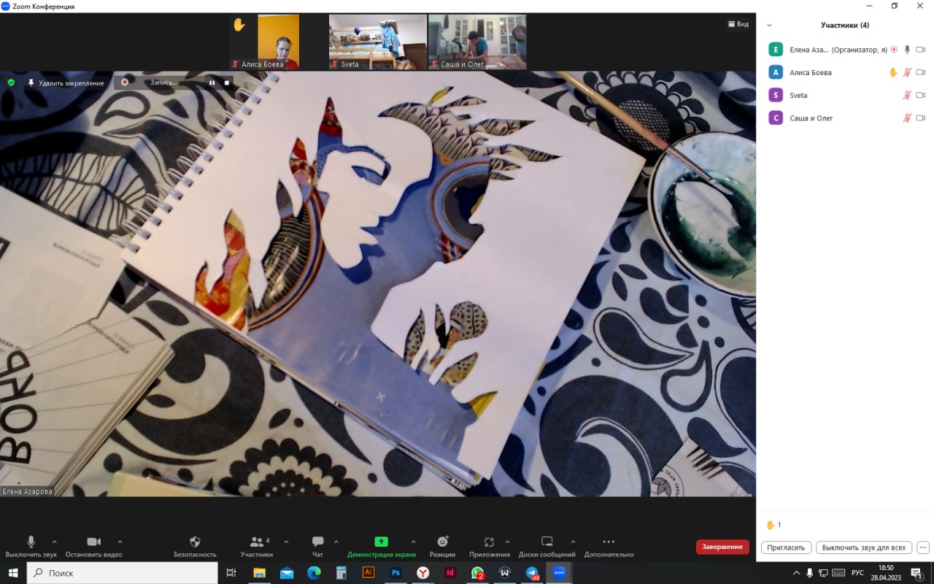Open Telegram from the taskbar
The width and height of the screenshot is (934, 584).
point(533,573)
